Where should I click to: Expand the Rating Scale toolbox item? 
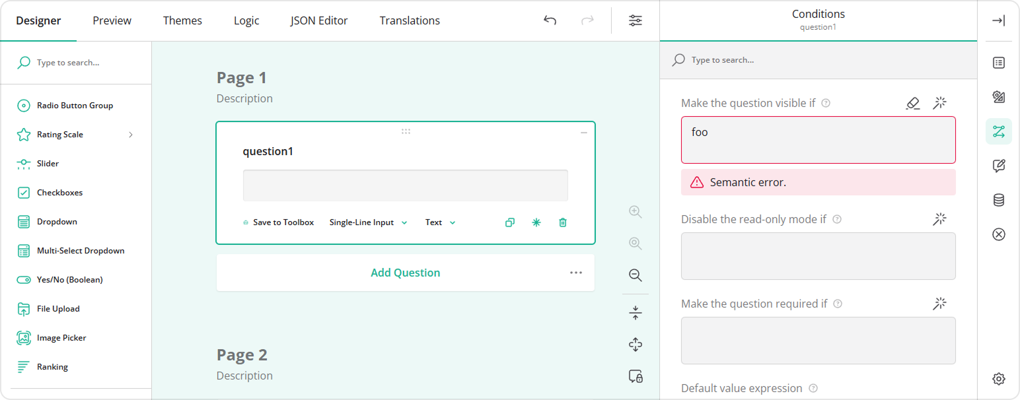(x=130, y=134)
